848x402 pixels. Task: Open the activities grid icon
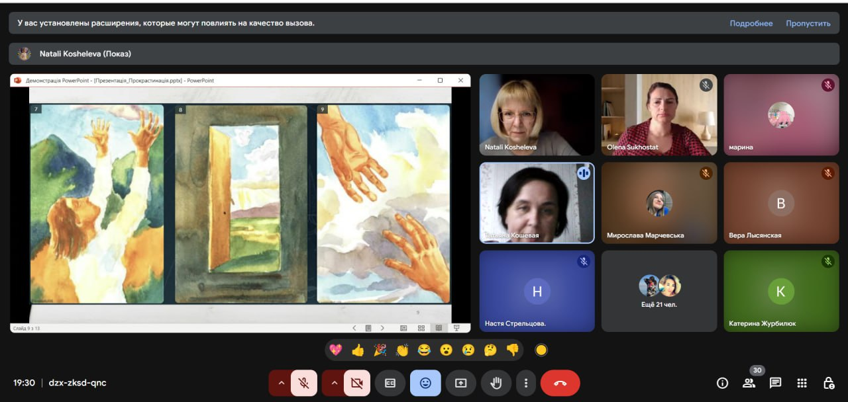click(802, 383)
